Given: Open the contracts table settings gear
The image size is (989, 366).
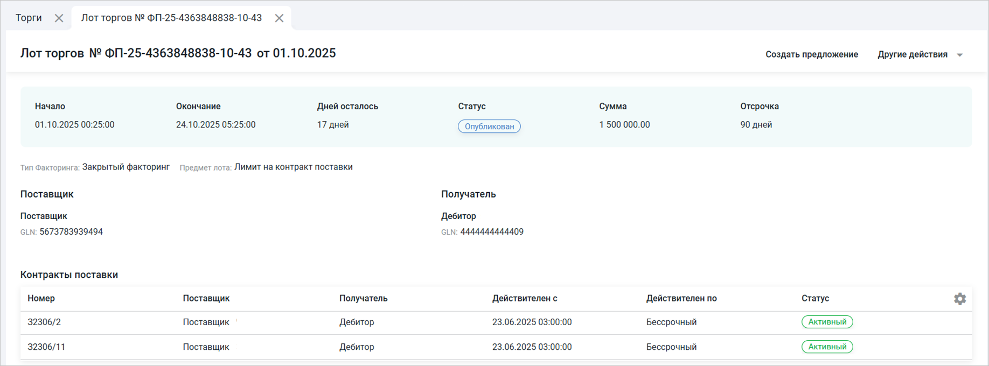Looking at the screenshot, I should (x=959, y=299).
